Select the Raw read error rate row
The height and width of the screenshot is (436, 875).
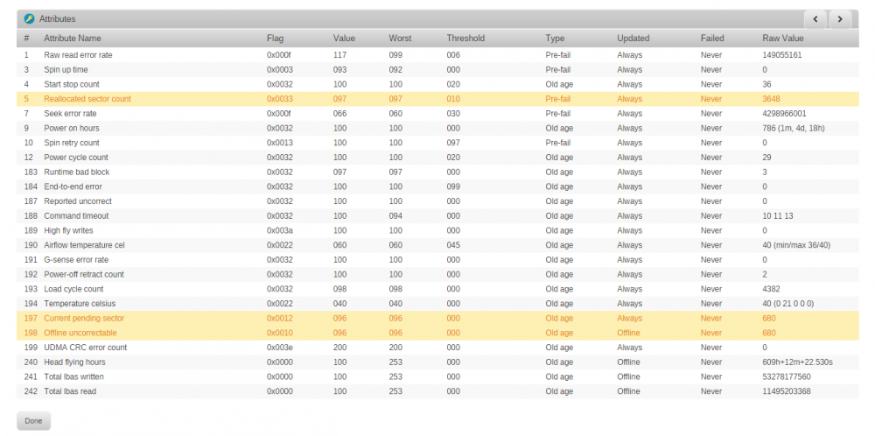(x=437, y=55)
